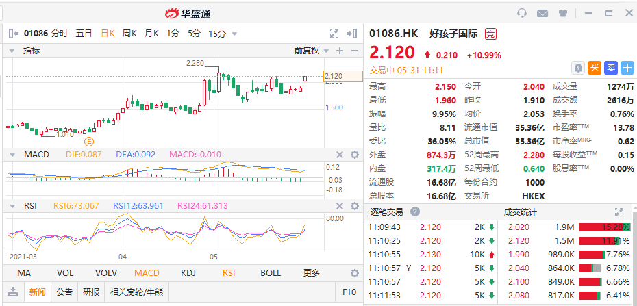Toggle the MACD indicator

147,272
